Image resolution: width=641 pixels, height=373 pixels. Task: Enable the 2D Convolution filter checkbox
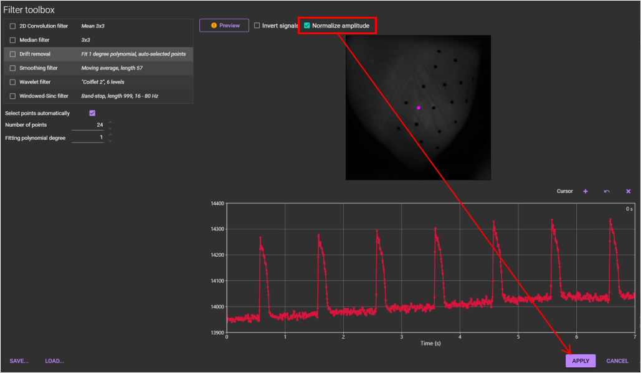click(12, 26)
